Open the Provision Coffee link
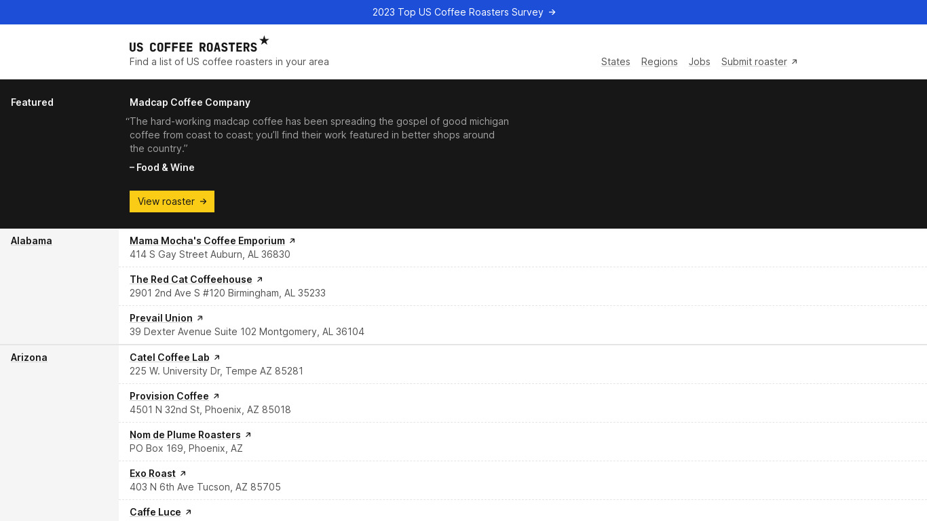927x521 pixels. 169,396
